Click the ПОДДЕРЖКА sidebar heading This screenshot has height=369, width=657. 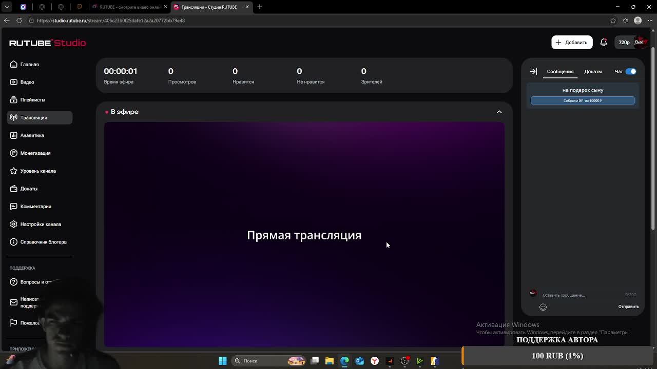click(22, 268)
